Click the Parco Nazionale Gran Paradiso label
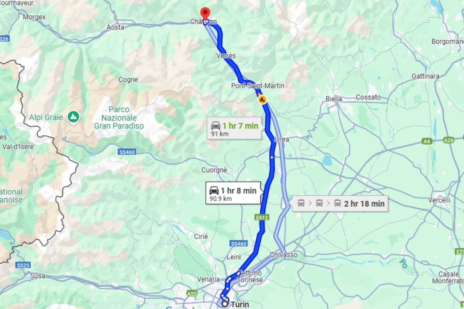This screenshot has height=309, width=464. pyautogui.click(x=119, y=117)
